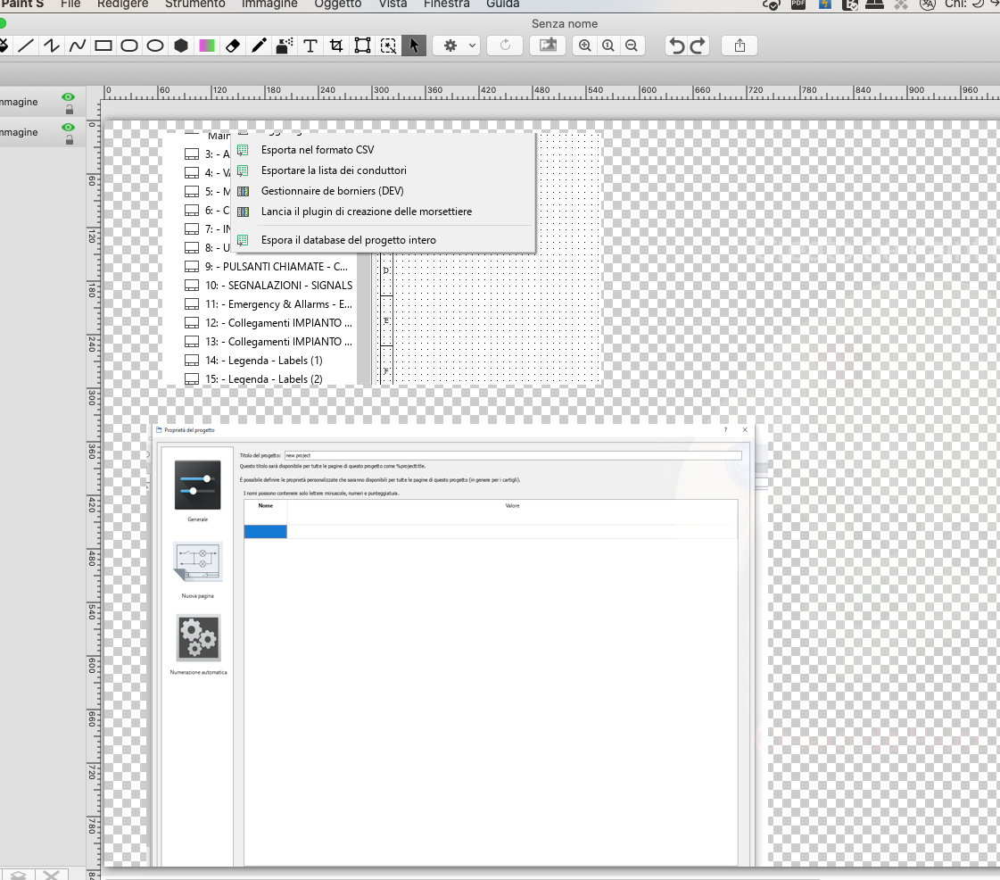
Task: Open the Immagine menu in menu bar
Action: pyautogui.click(x=269, y=4)
